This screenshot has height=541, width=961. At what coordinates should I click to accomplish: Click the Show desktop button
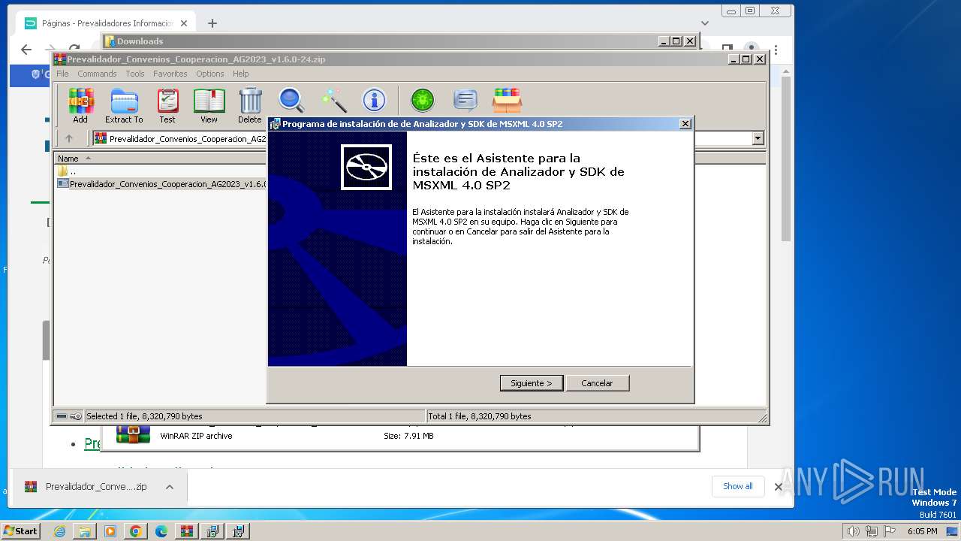pos(953,531)
